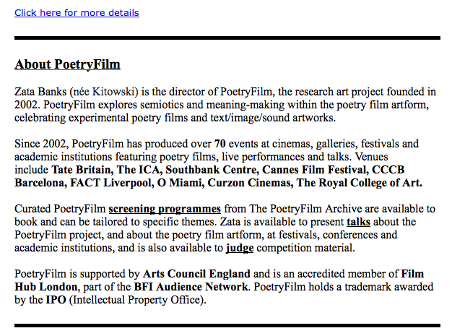Viewport: 452px width, 336px height.
Task: Click the 'About PoetryFilm' heading
Action: click(67, 64)
